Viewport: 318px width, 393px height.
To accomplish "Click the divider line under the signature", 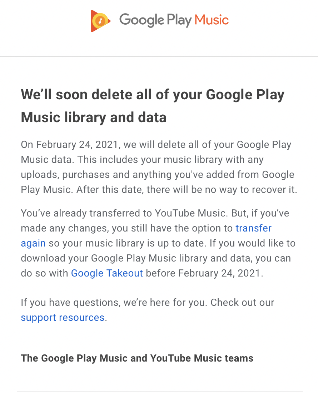I will (x=160, y=392).
